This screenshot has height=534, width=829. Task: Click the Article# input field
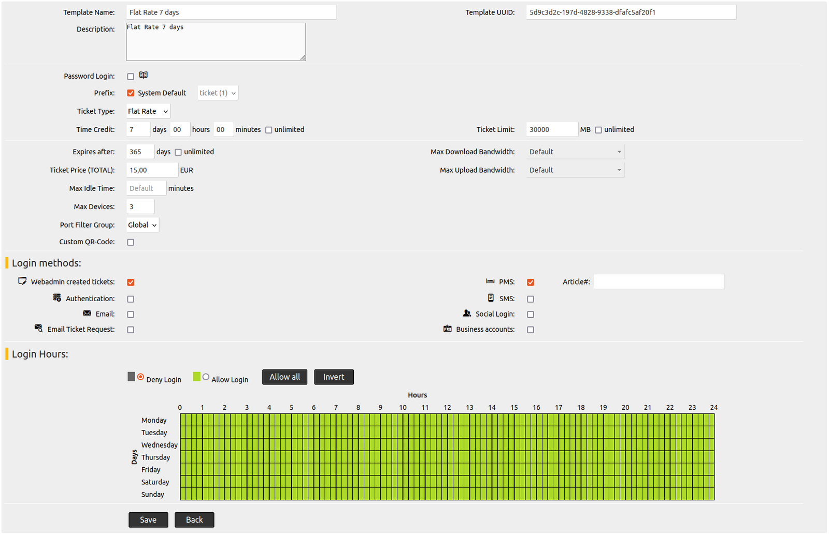pyautogui.click(x=659, y=282)
